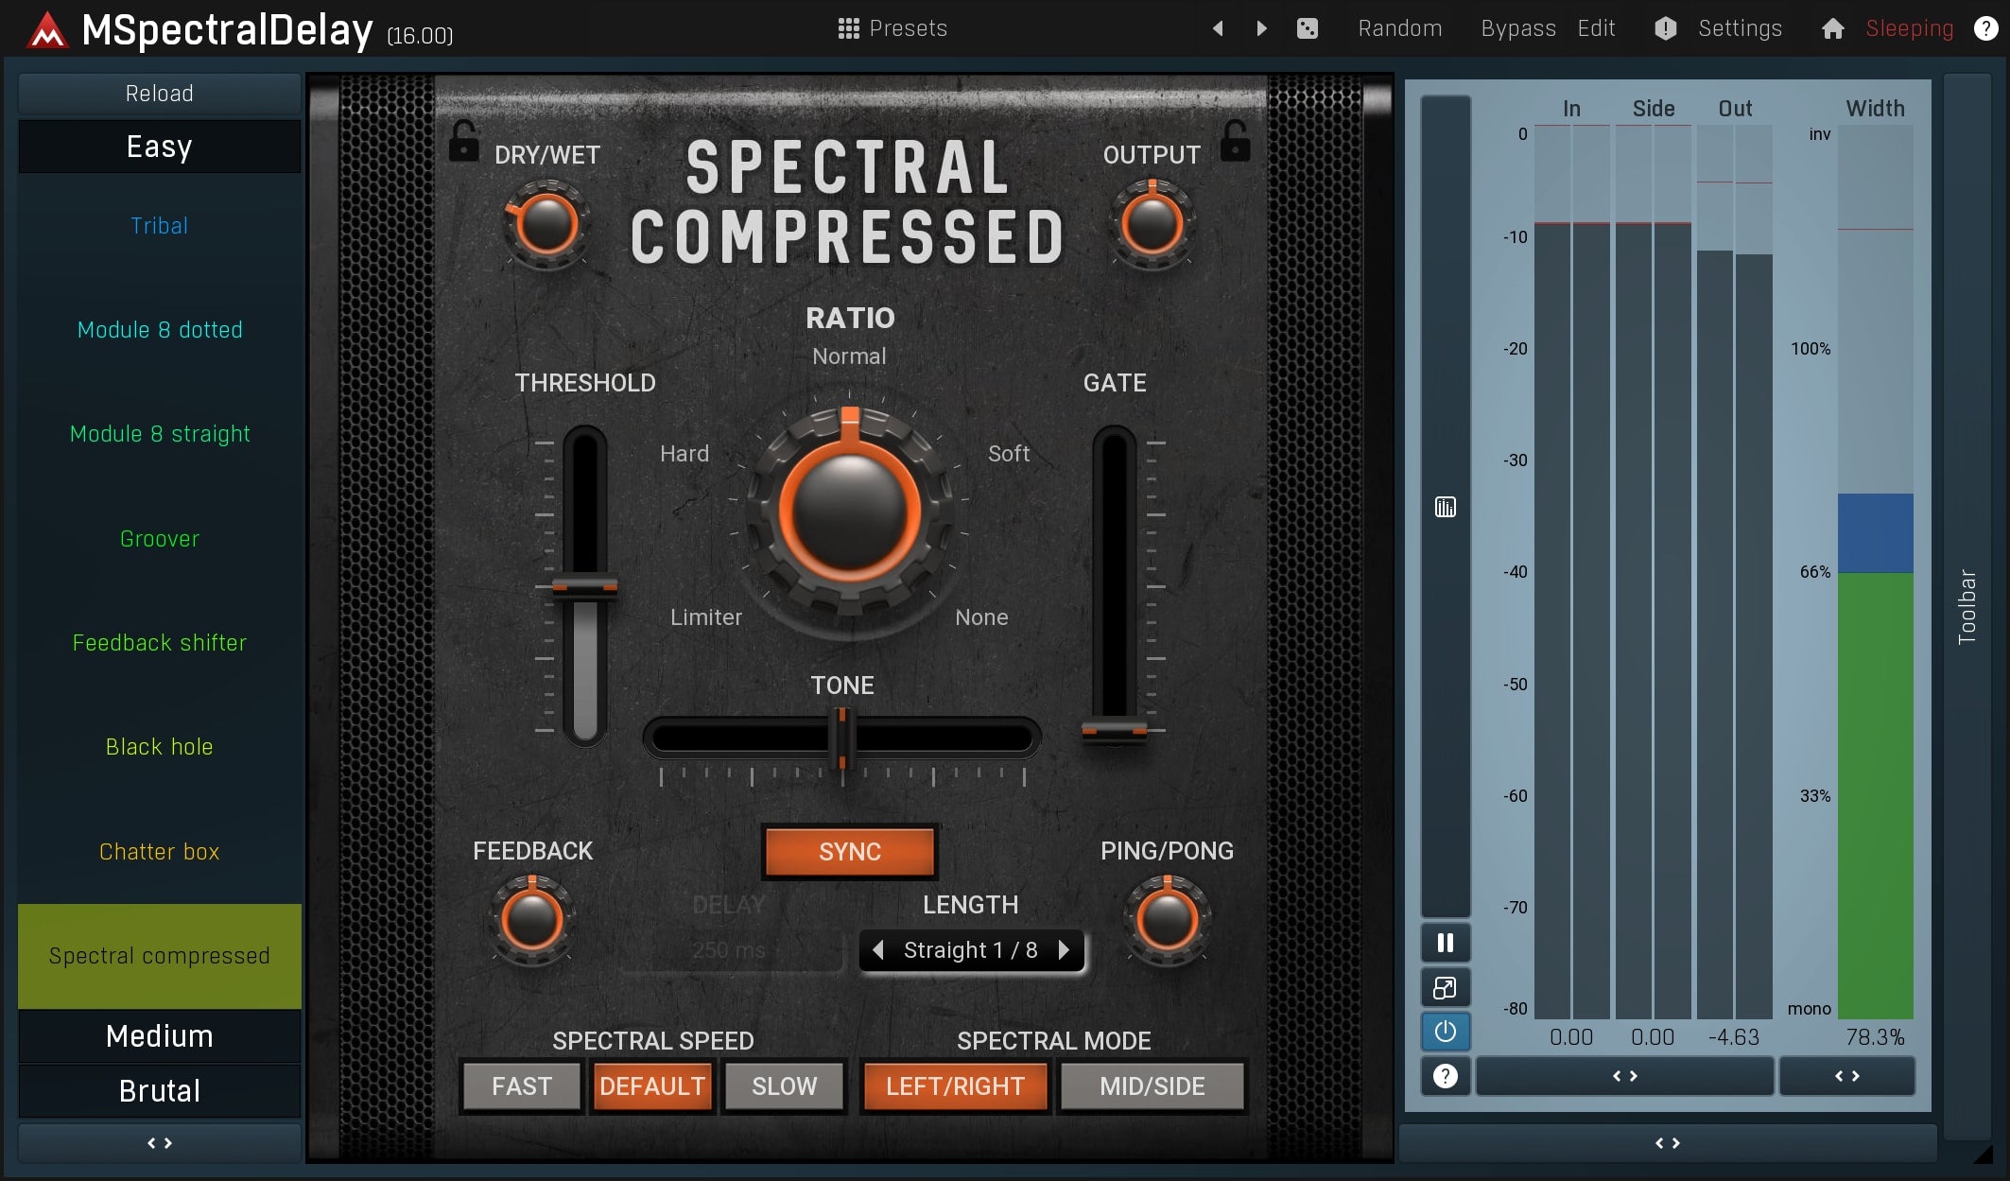Click the home icon in the toolbar
This screenshot has width=2010, height=1181.
(1831, 28)
